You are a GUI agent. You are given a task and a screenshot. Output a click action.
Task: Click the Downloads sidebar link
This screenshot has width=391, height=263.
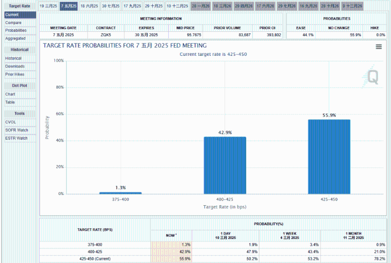pos(15,66)
